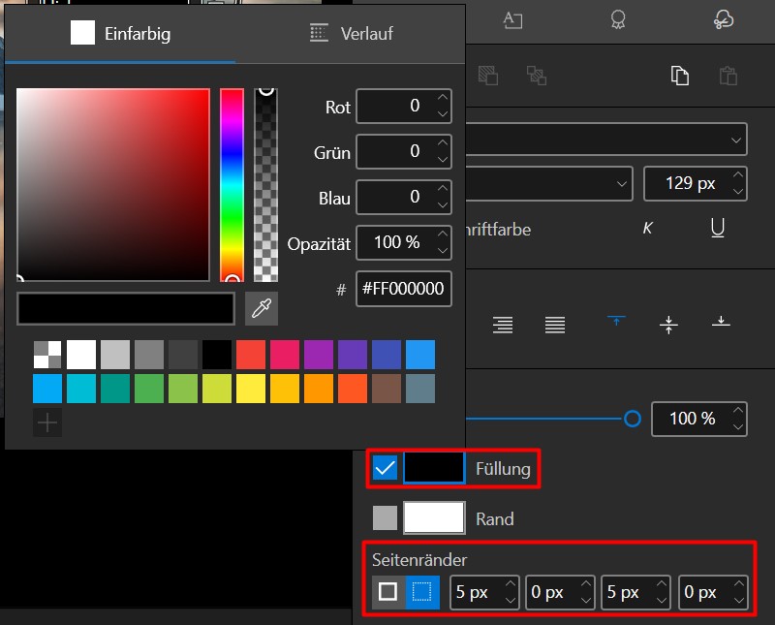Select the purple palette swatch
The width and height of the screenshot is (775, 625).
pos(319,355)
